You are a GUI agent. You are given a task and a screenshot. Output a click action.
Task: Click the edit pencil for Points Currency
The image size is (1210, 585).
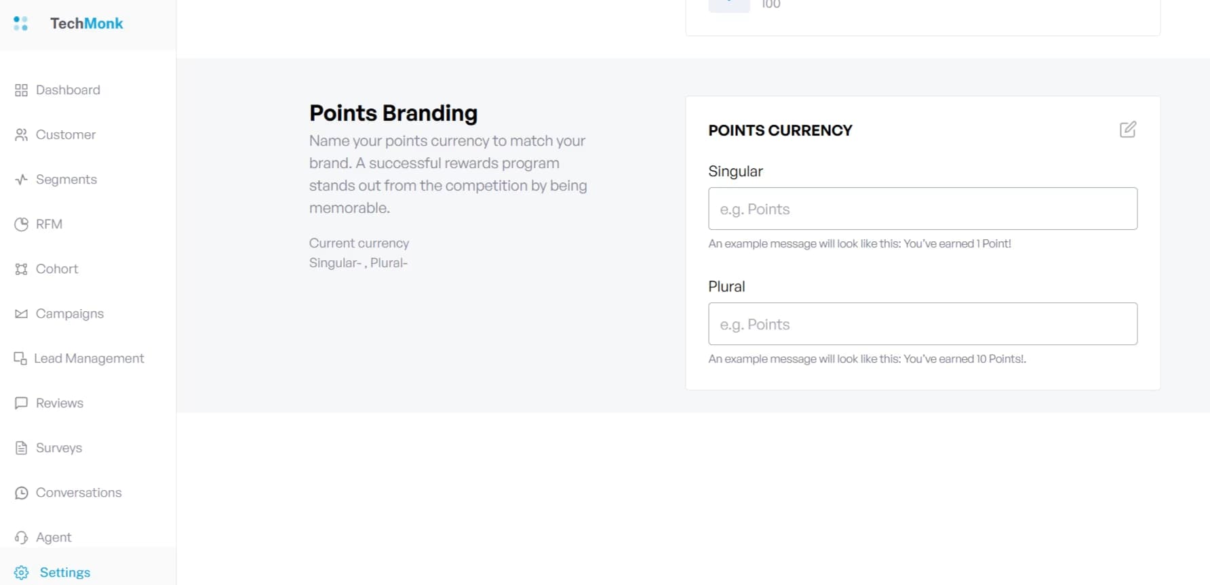(1128, 129)
